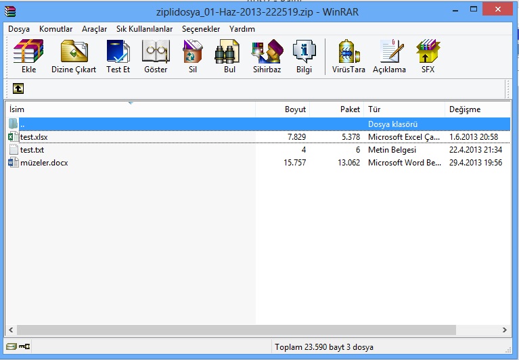Minimize the WinRAR window
Viewport: 519px width, 360px height.
tap(455, 10)
